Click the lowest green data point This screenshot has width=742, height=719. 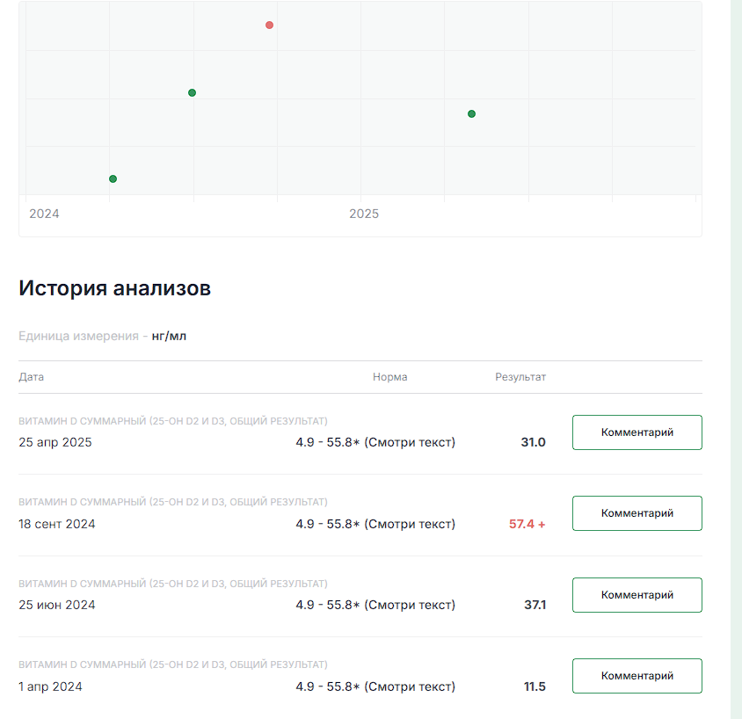coord(113,178)
